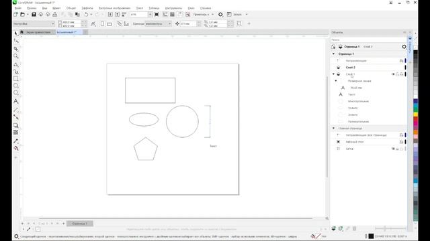Collapse the Главная страница section
The image size is (430, 241).
[334, 128]
